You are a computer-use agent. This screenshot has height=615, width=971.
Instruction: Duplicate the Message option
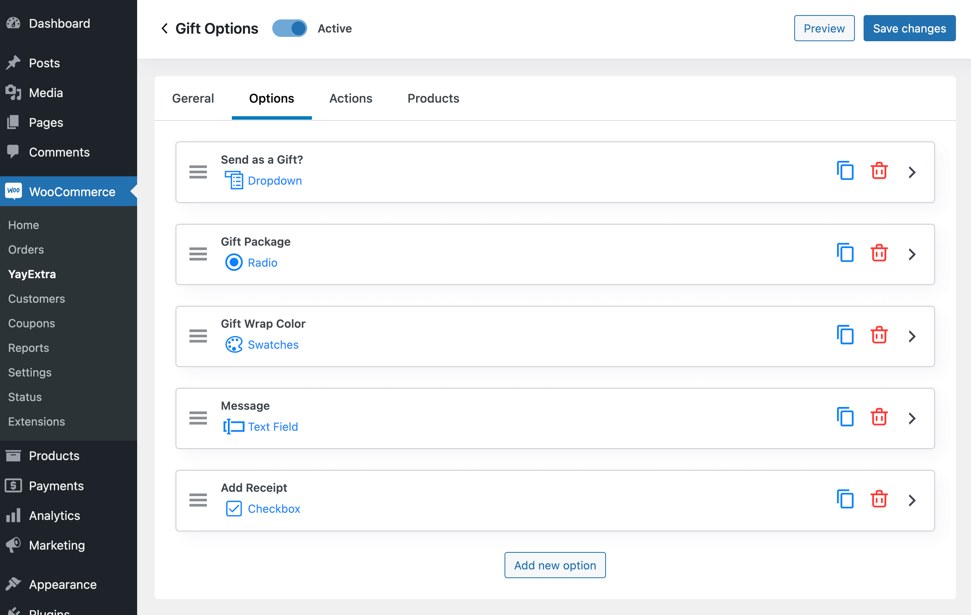point(845,417)
